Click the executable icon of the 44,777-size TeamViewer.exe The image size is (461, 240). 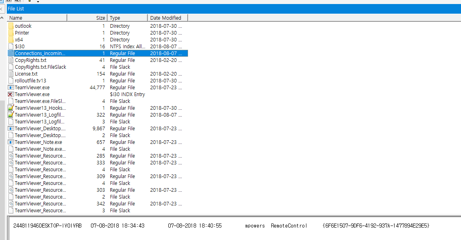pos(11,87)
